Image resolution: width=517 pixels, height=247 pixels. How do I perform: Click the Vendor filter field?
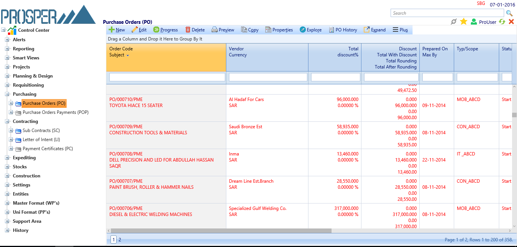[x=268, y=77]
